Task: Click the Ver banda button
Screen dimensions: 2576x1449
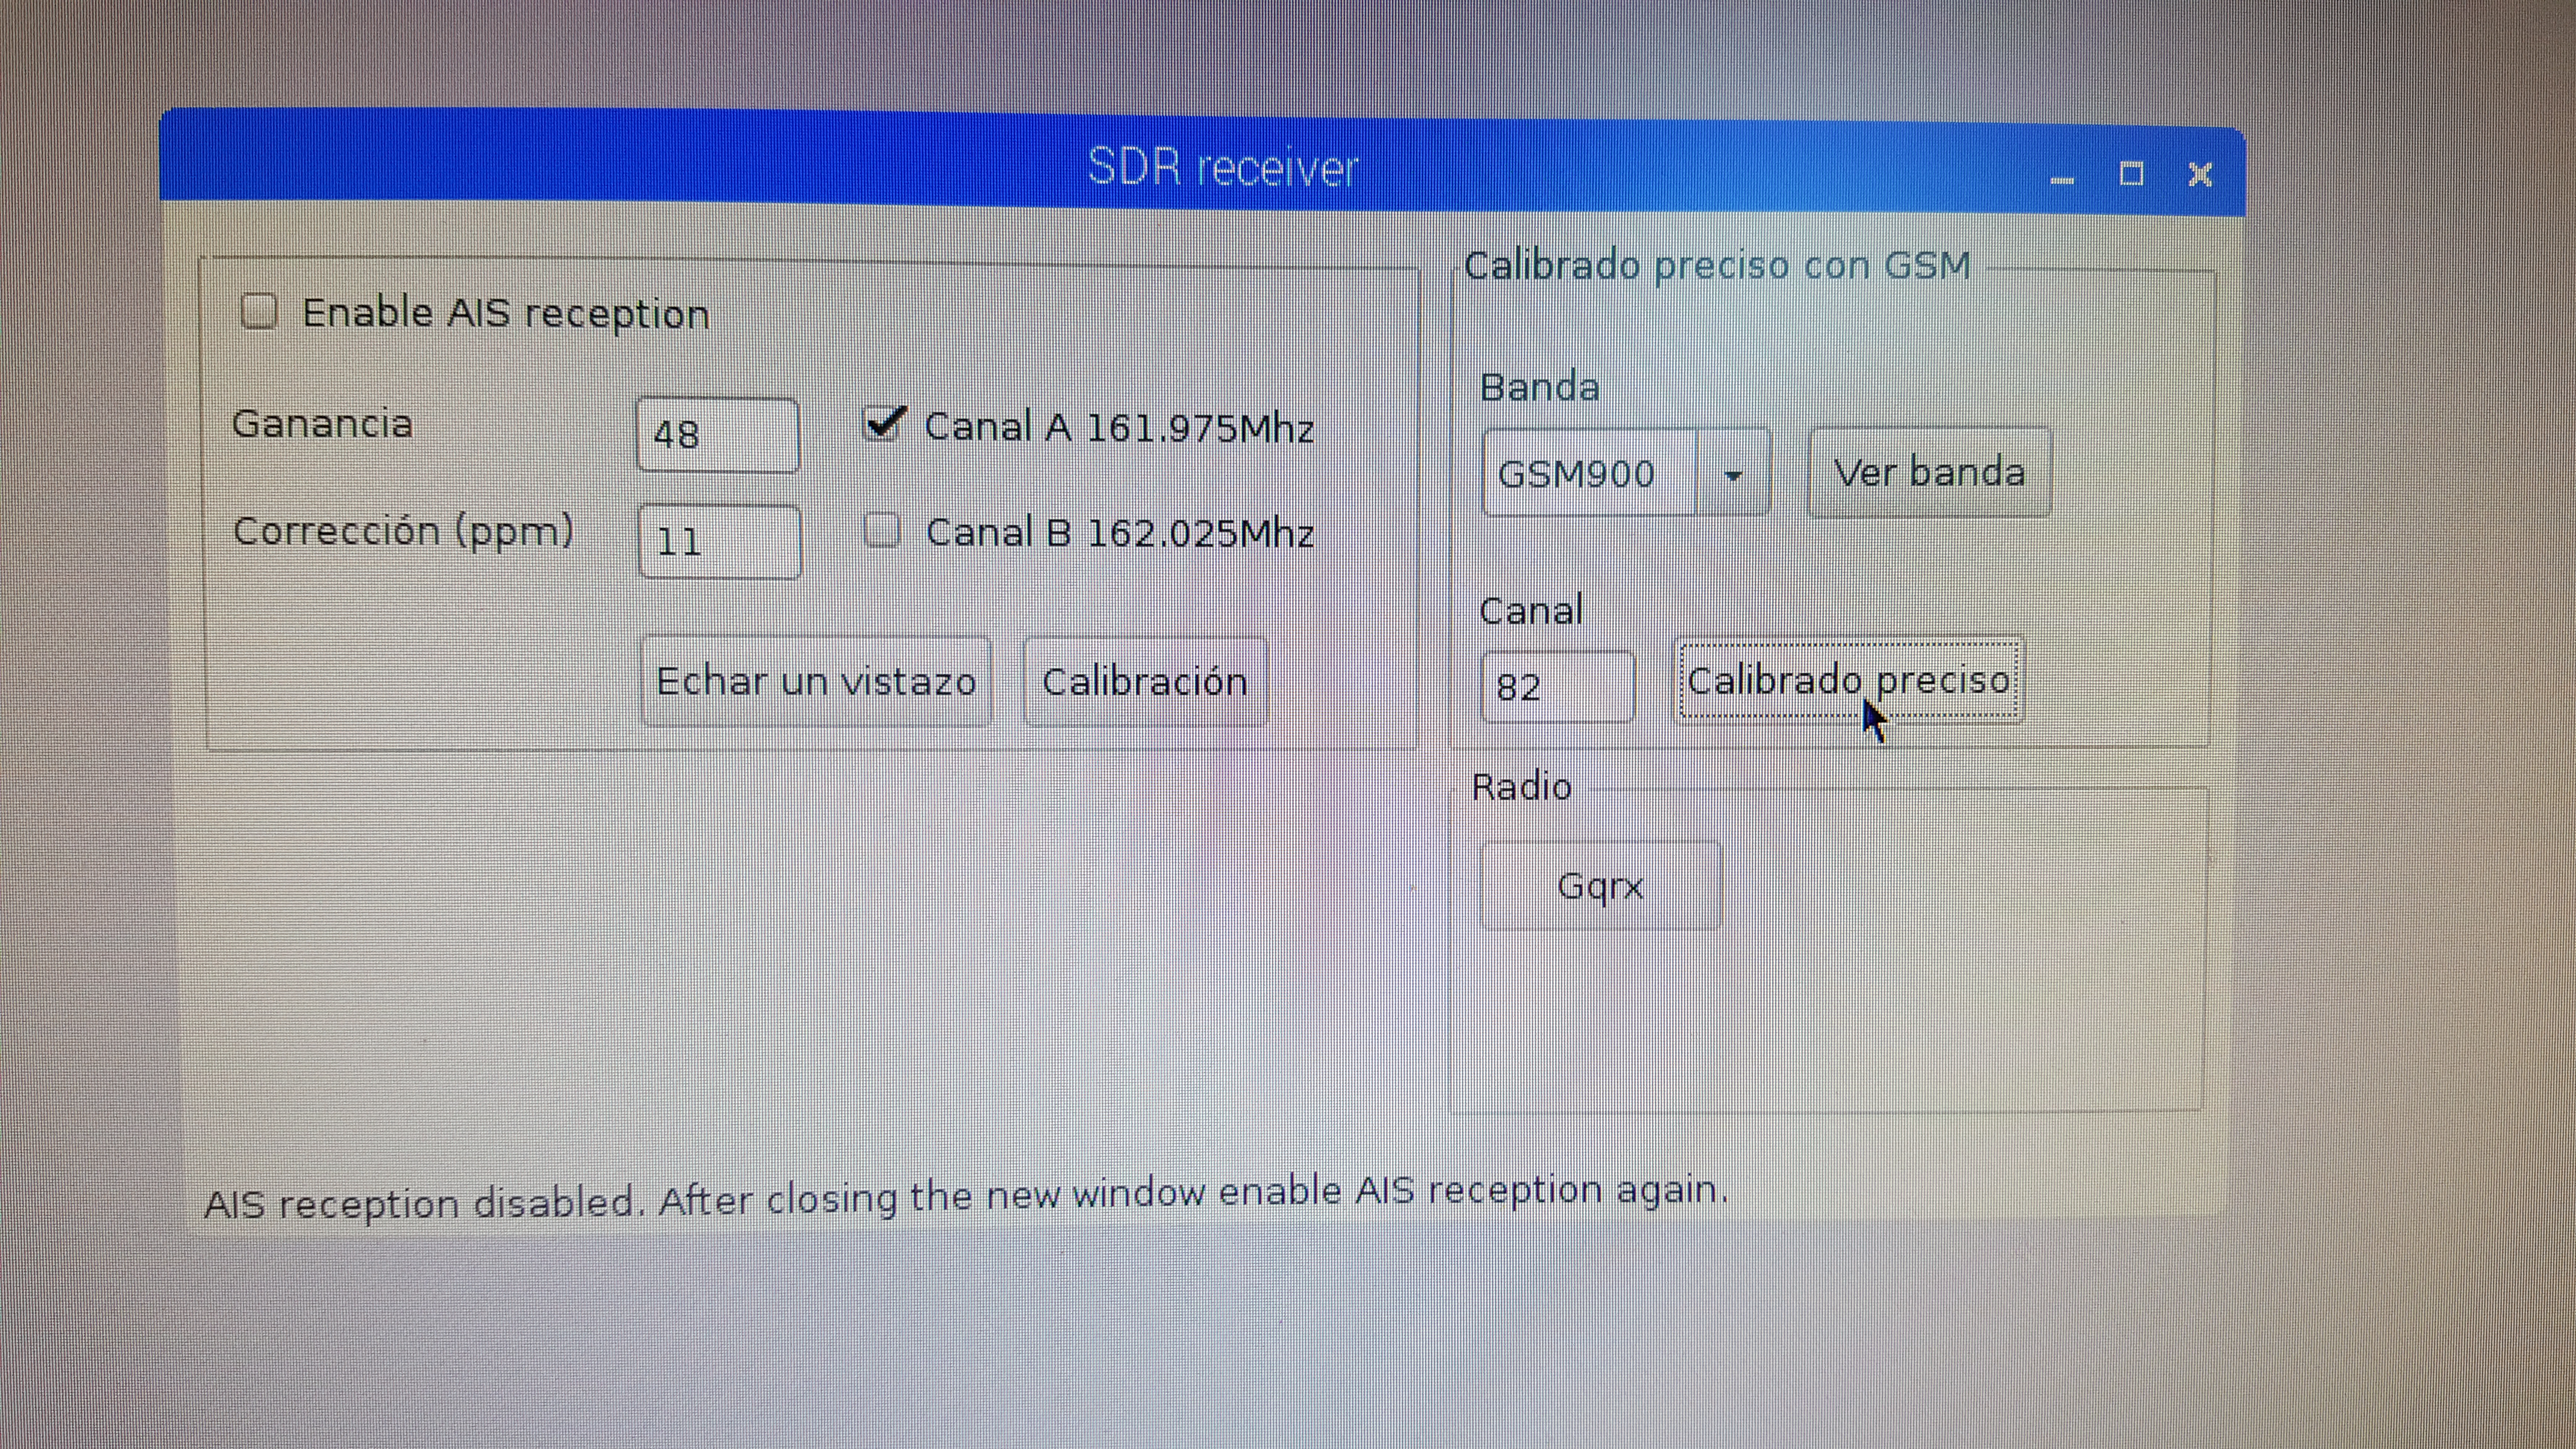Action: coord(1929,472)
